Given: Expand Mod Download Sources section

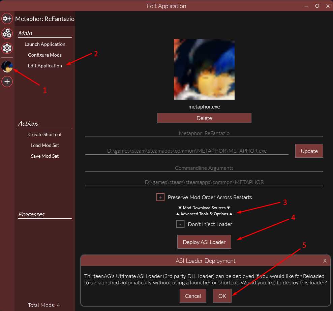Looking at the screenshot, I should point(204,208).
